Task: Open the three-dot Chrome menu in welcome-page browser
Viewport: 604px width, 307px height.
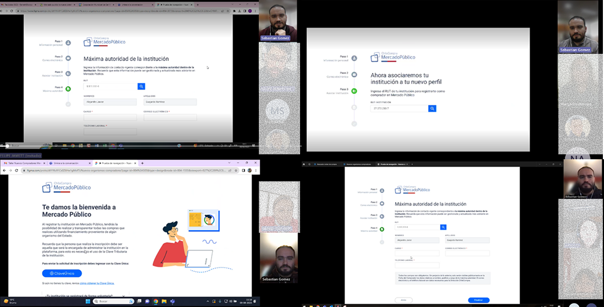Action: (x=256, y=170)
